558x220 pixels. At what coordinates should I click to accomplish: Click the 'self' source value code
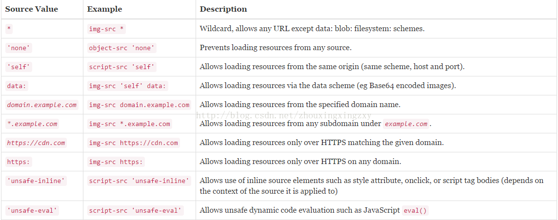(19, 67)
